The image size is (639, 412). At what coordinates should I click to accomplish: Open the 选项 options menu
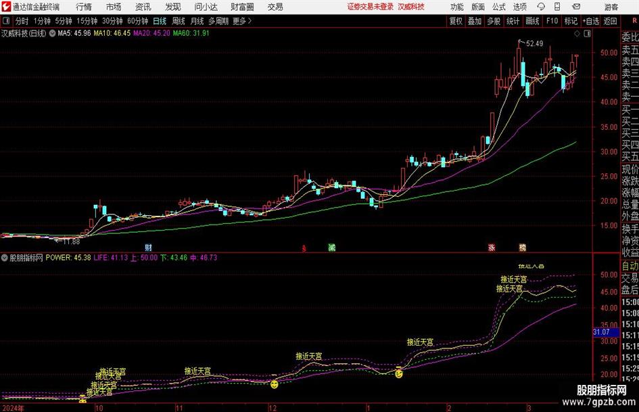(519, 7)
